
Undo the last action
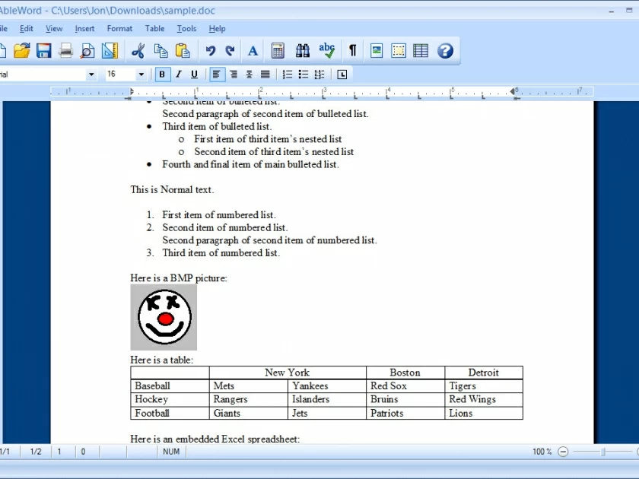[210, 50]
